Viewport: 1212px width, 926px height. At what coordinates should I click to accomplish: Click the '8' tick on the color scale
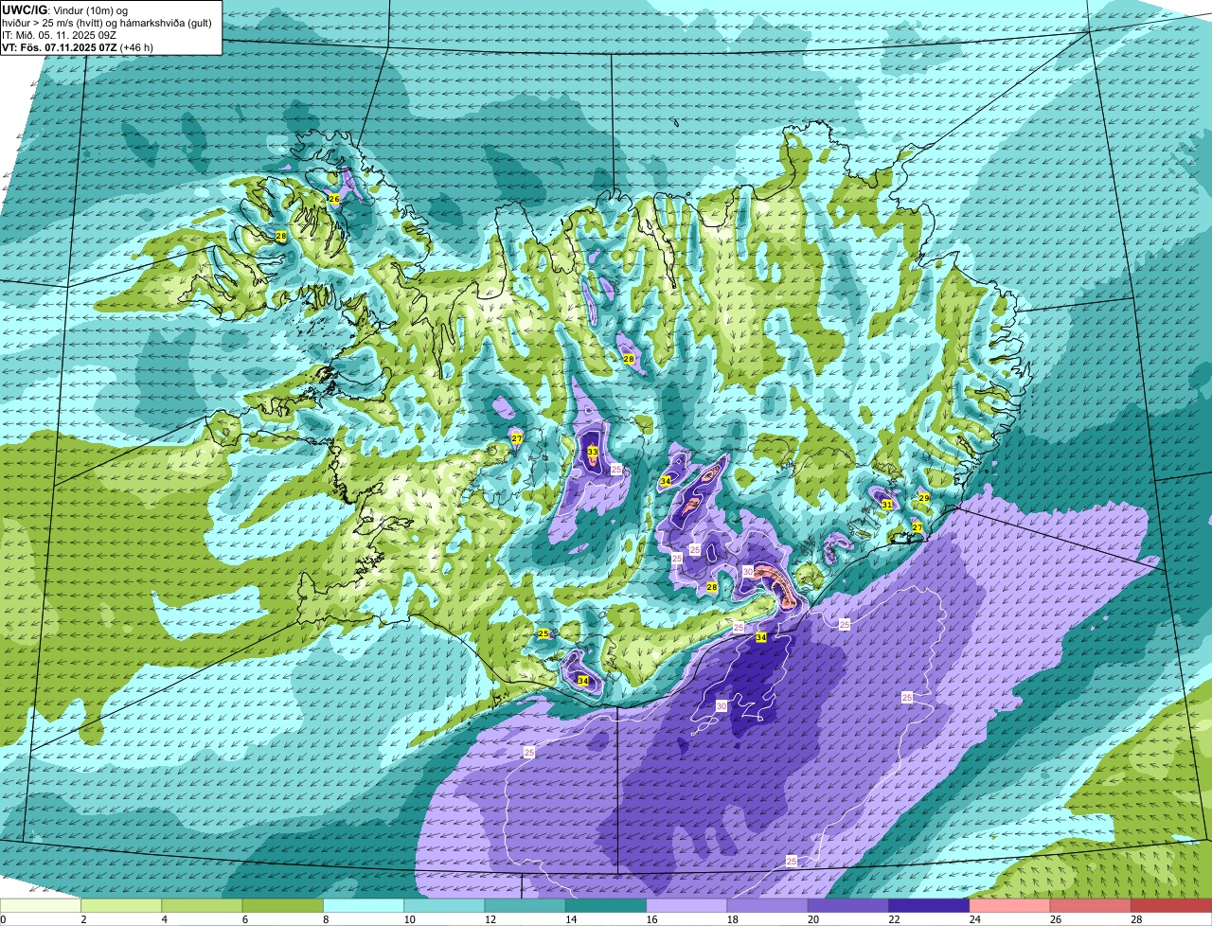pyautogui.click(x=324, y=919)
